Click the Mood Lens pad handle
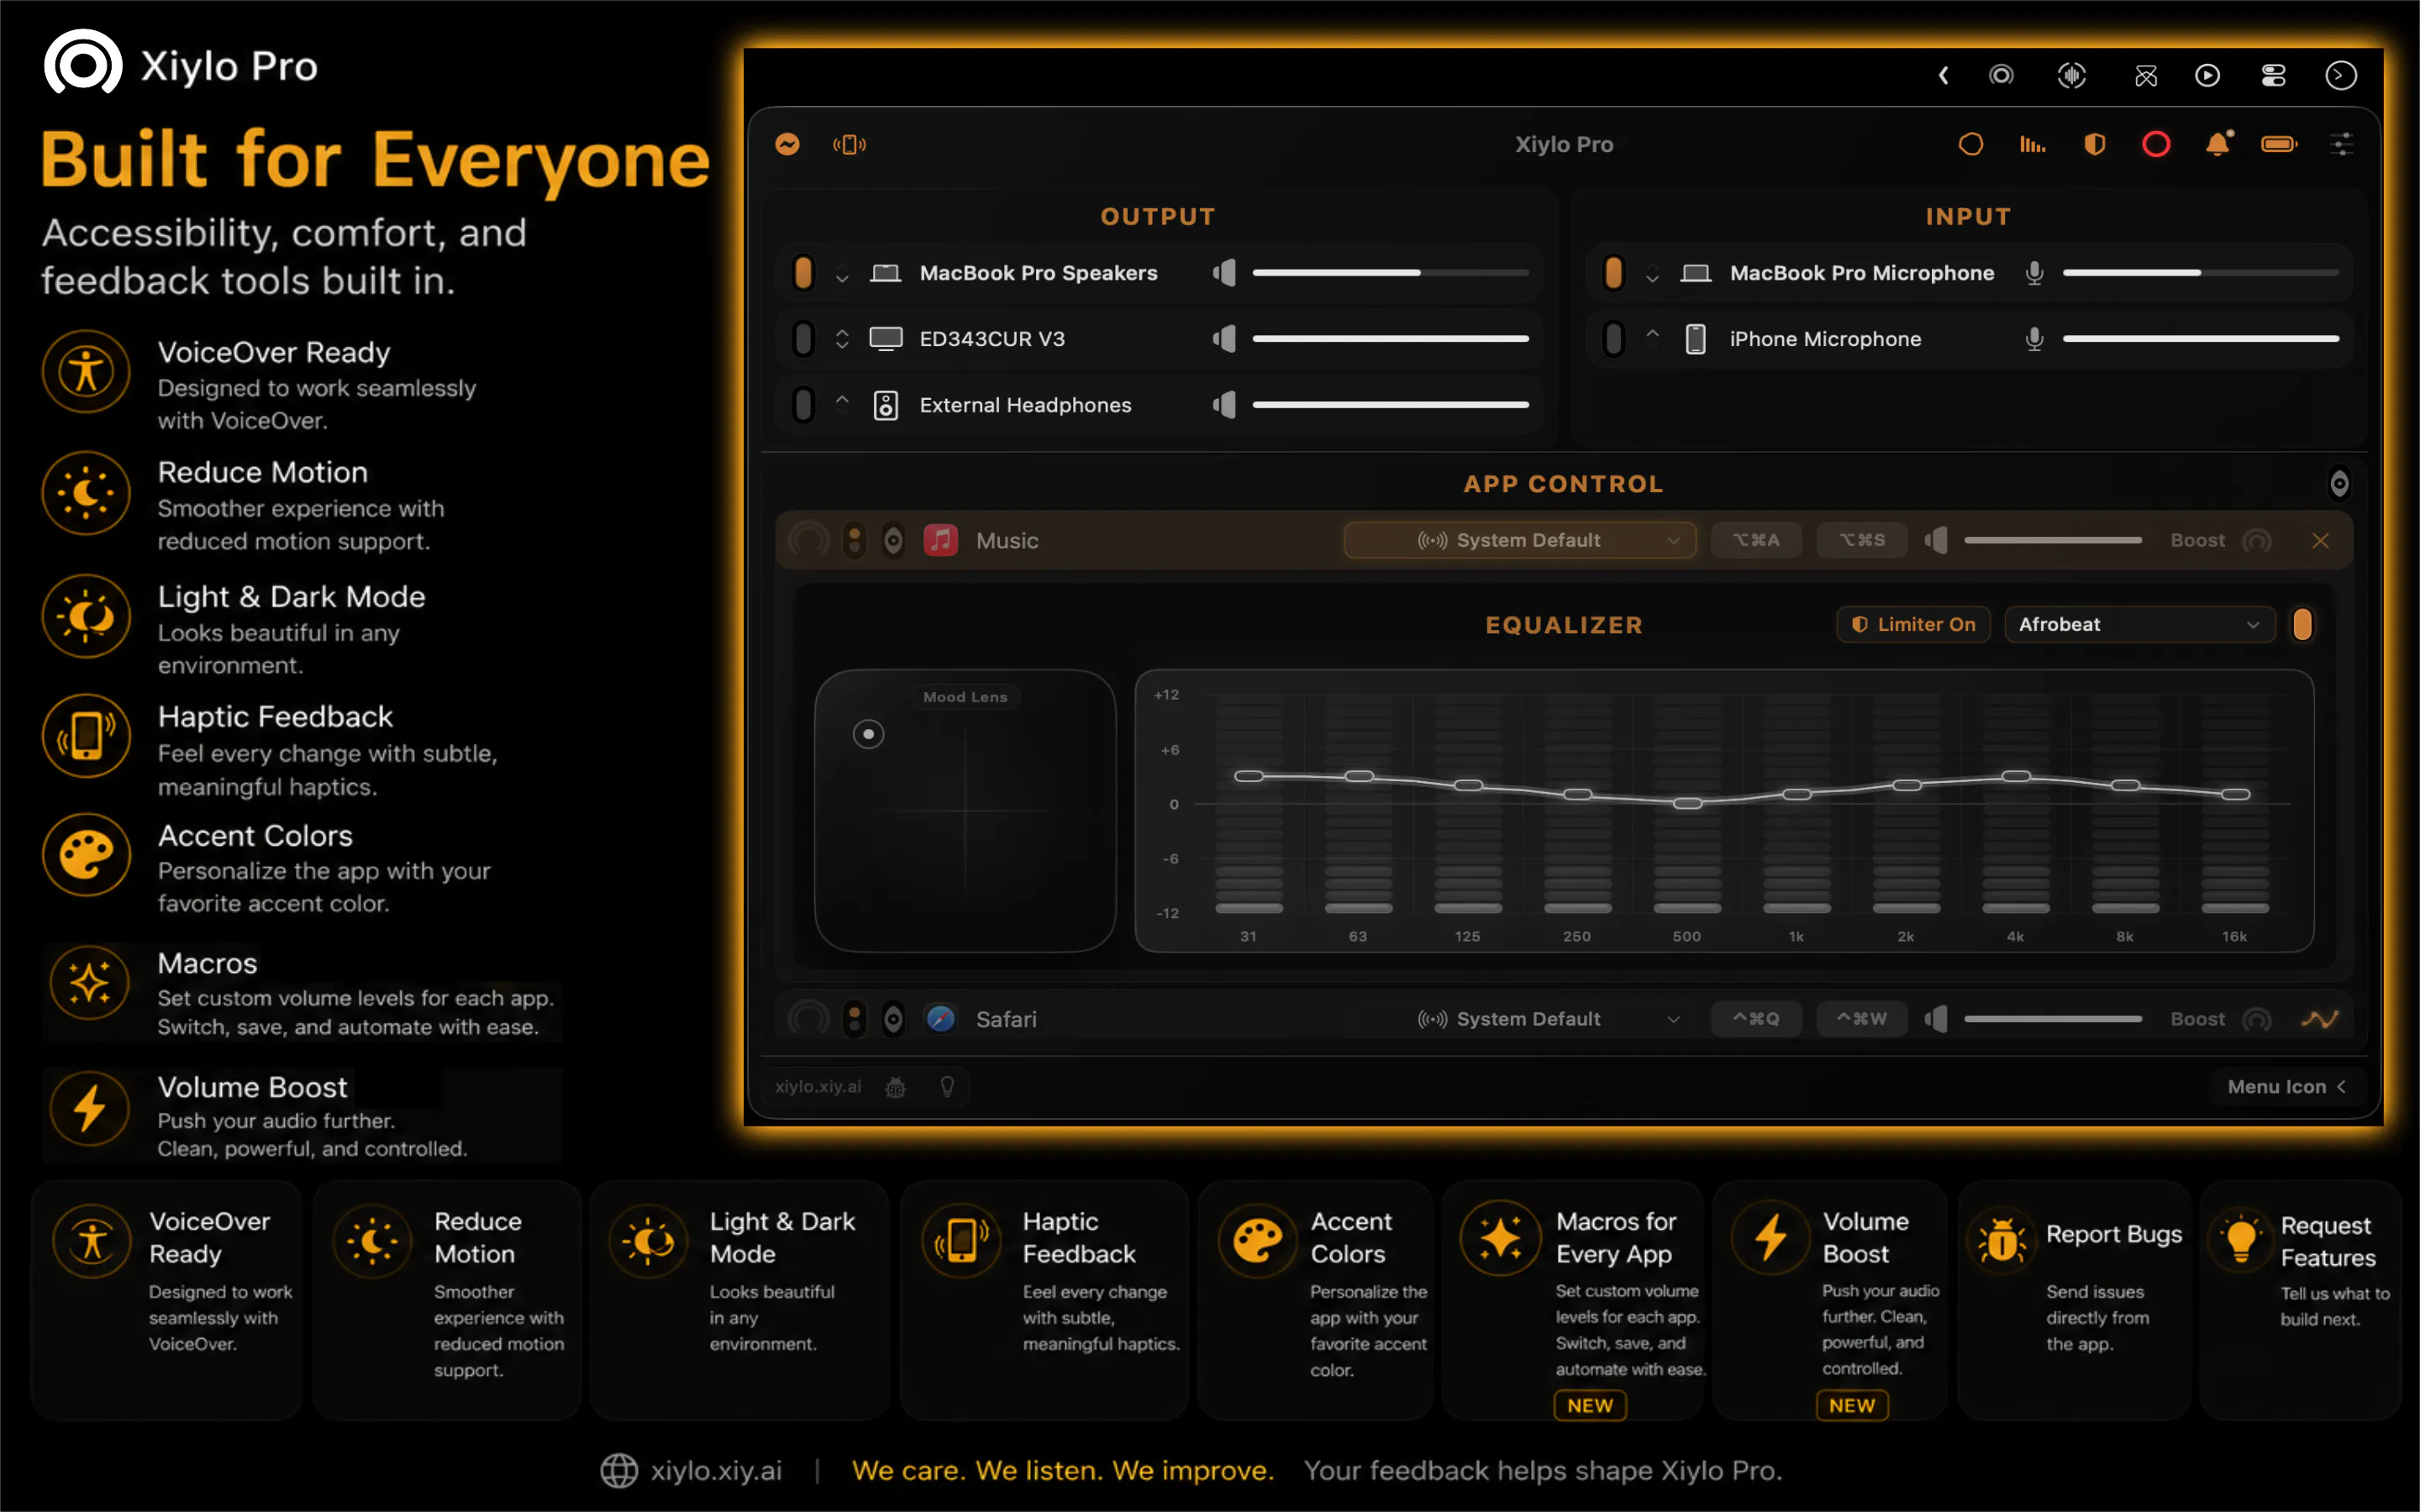Image resolution: width=2420 pixels, height=1512 pixels. 868,735
